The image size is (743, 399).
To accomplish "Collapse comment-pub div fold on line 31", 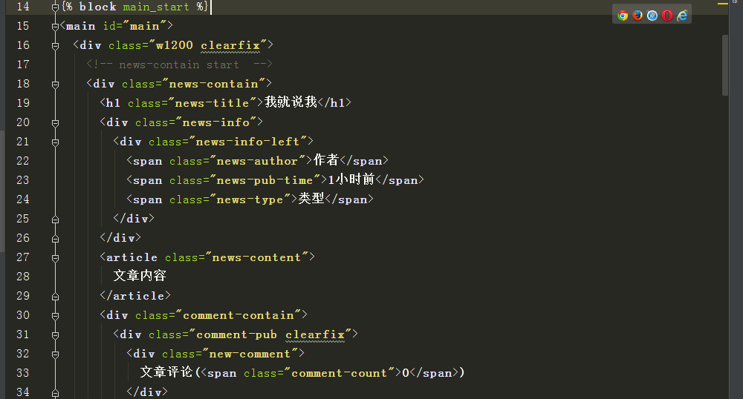I will tap(55, 335).
